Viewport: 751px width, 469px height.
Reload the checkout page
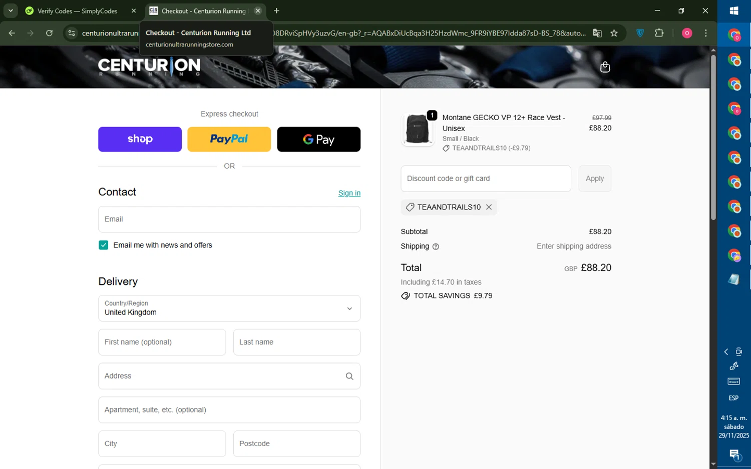coord(49,33)
